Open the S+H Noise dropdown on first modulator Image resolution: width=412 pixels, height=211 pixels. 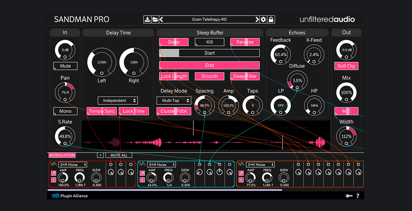click(x=73, y=164)
